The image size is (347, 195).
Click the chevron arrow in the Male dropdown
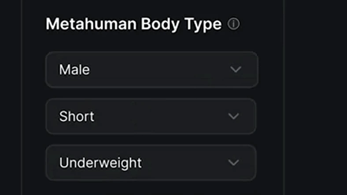[236, 69]
